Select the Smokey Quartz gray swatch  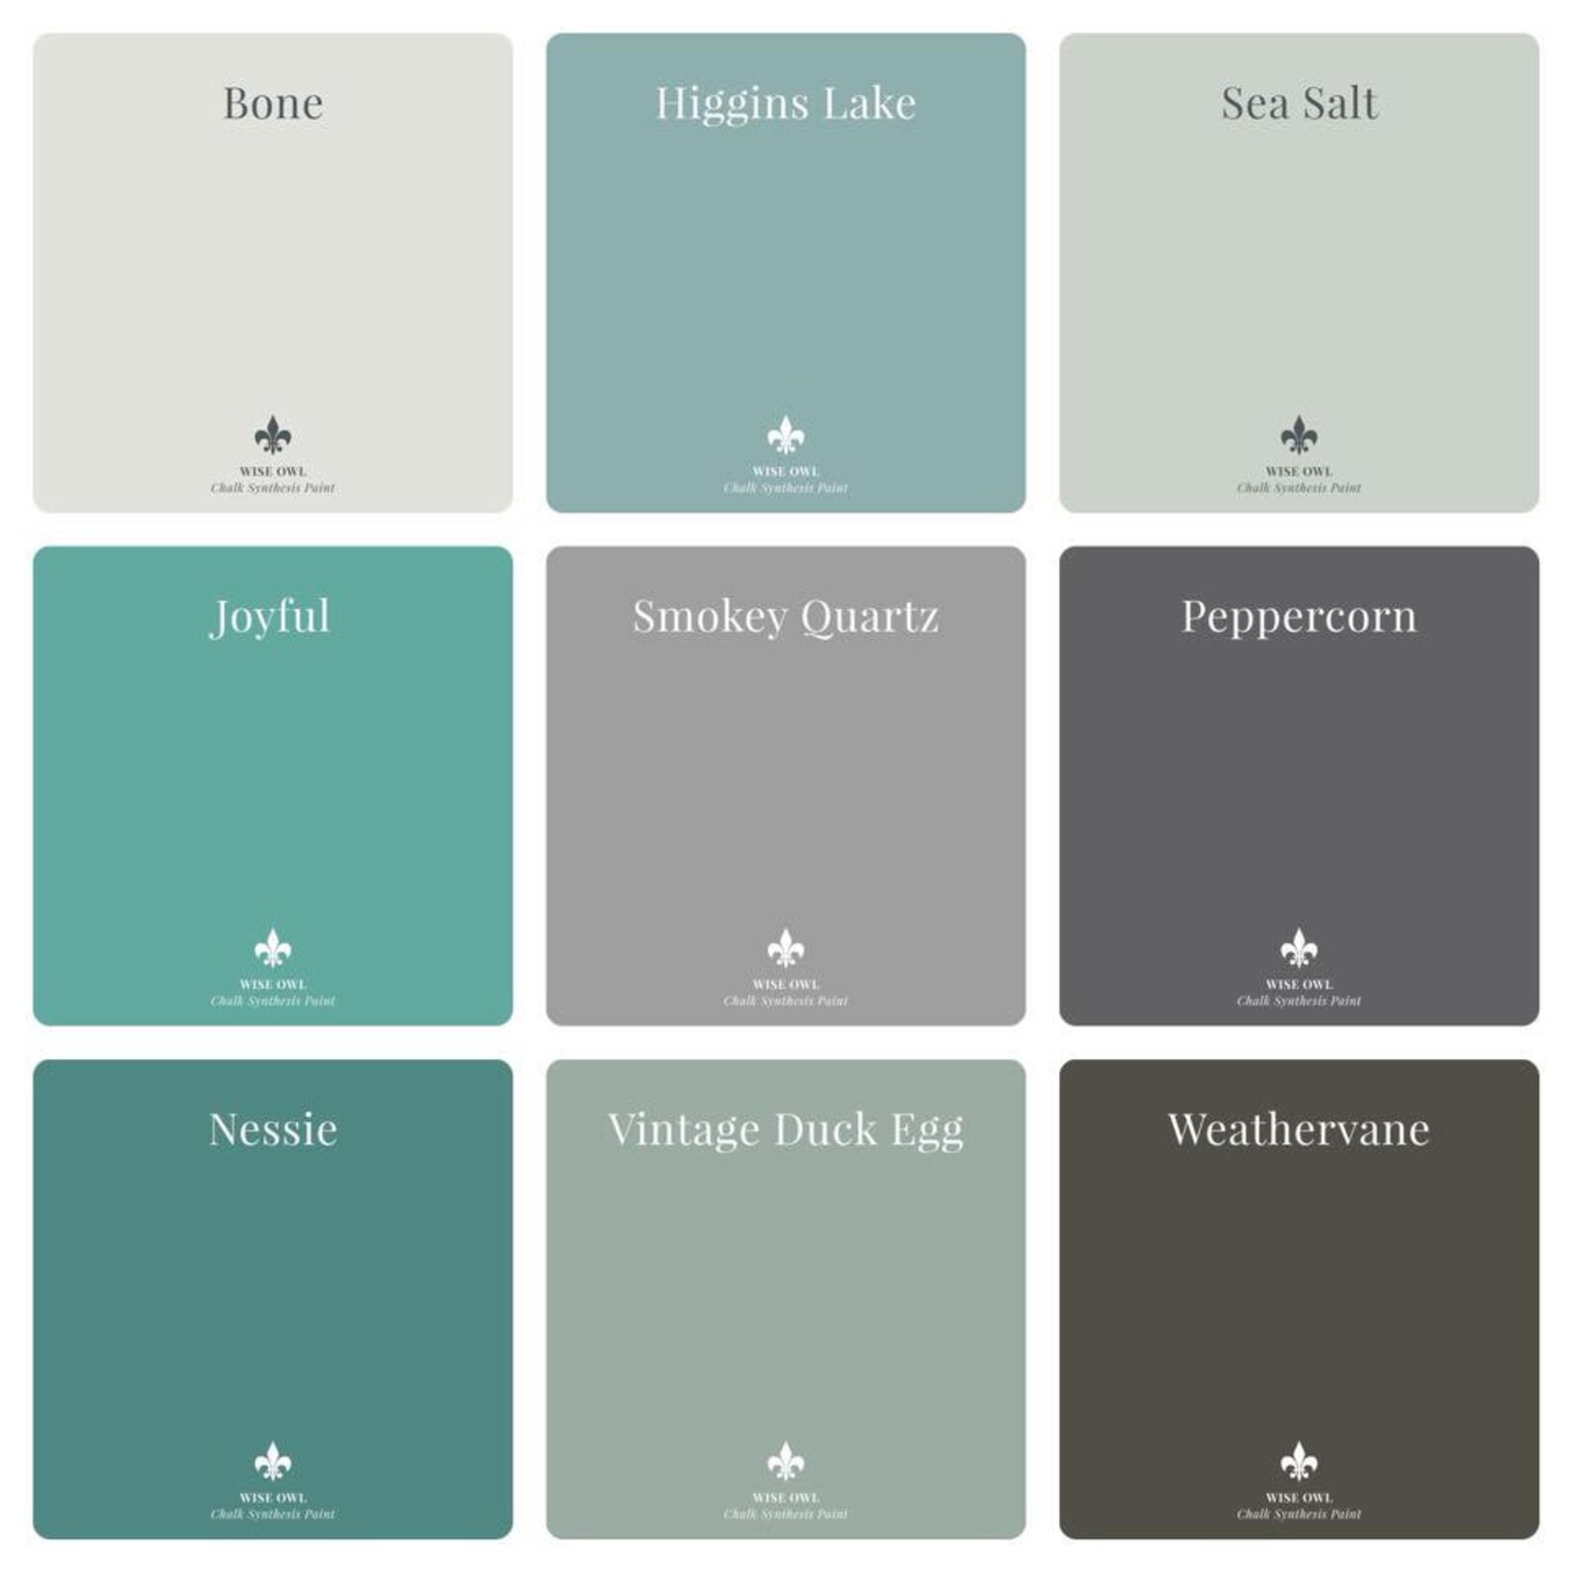[785, 785]
